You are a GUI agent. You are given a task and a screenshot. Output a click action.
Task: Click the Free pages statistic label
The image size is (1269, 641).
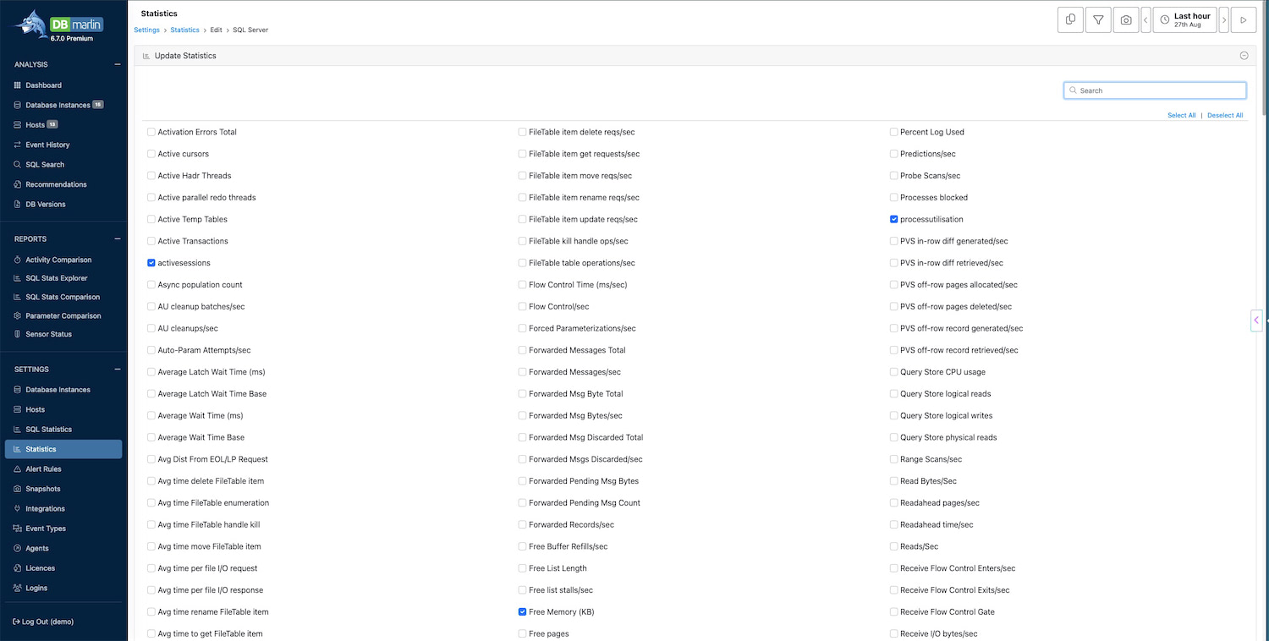pos(548,634)
